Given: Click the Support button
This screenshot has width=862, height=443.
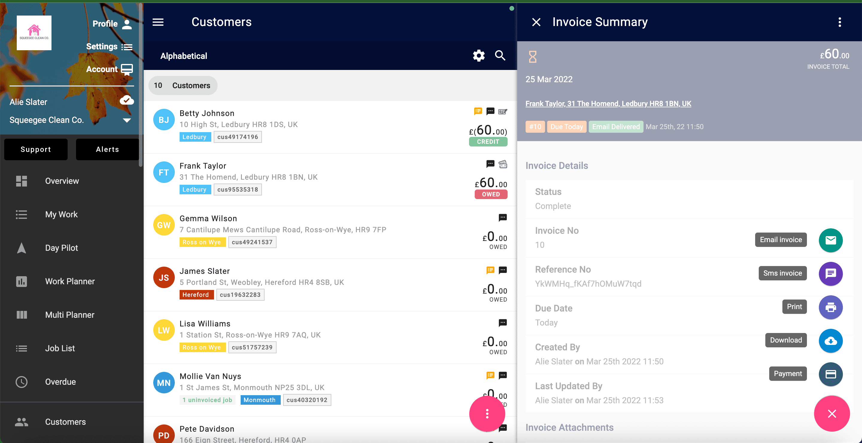Looking at the screenshot, I should [36, 149].
